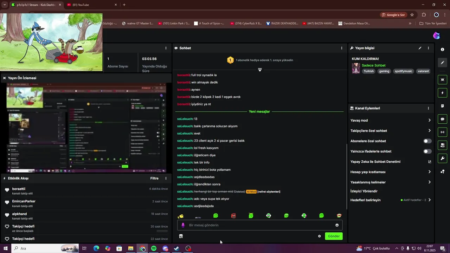The width and height of the screenshot is (450, 253).
Task: Open Tüm Yer İşaretleri bookmarks folder
Action: (433, 24)
